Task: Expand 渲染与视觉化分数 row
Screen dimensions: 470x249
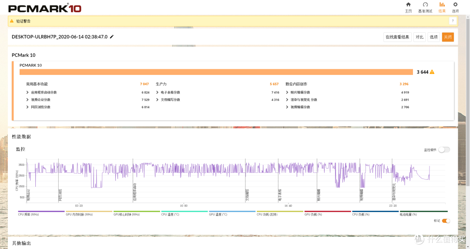Action: [287, 100]
